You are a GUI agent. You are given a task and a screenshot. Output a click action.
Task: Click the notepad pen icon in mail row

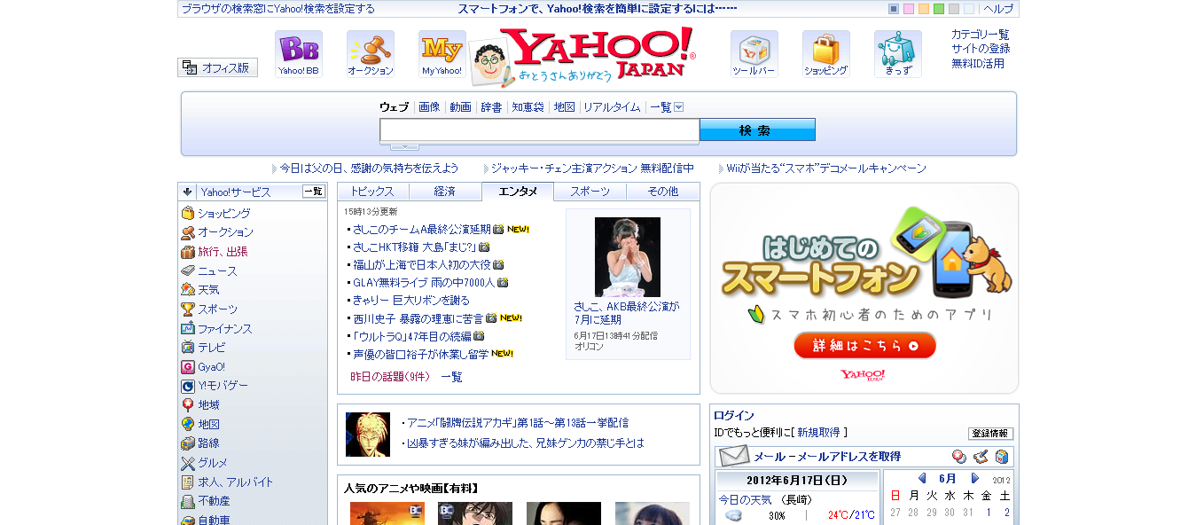980,457
